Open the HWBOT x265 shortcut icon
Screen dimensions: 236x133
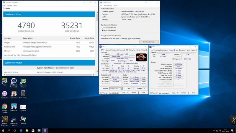(x=14, y=121)
